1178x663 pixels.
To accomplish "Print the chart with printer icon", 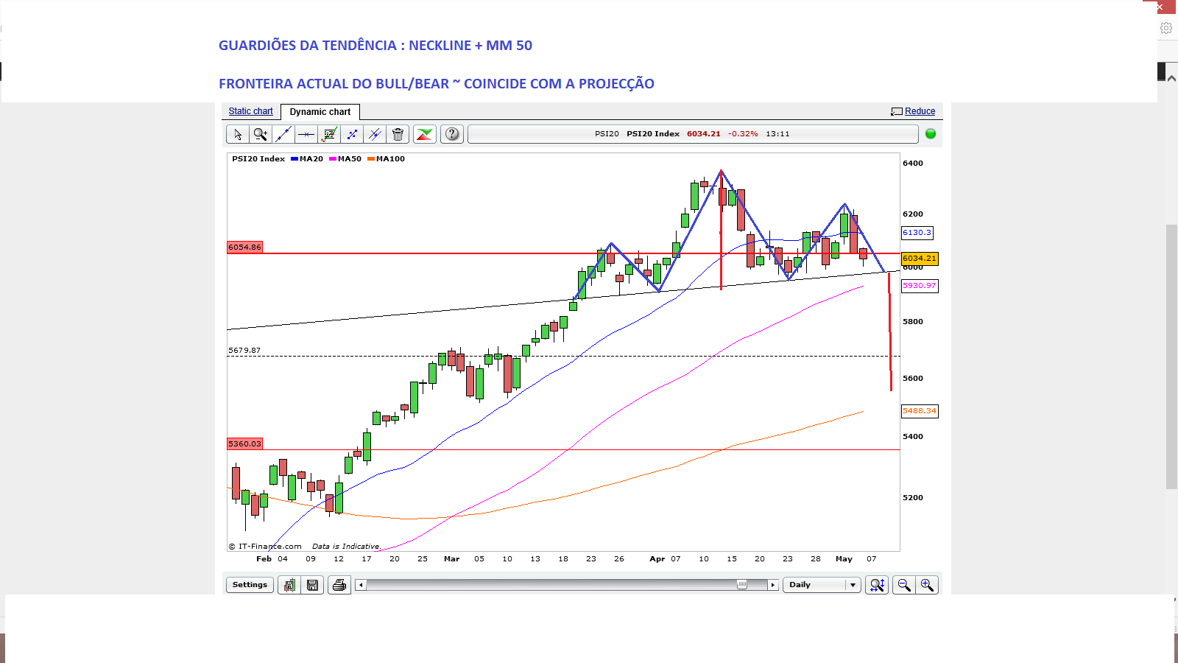I will 339,585.
